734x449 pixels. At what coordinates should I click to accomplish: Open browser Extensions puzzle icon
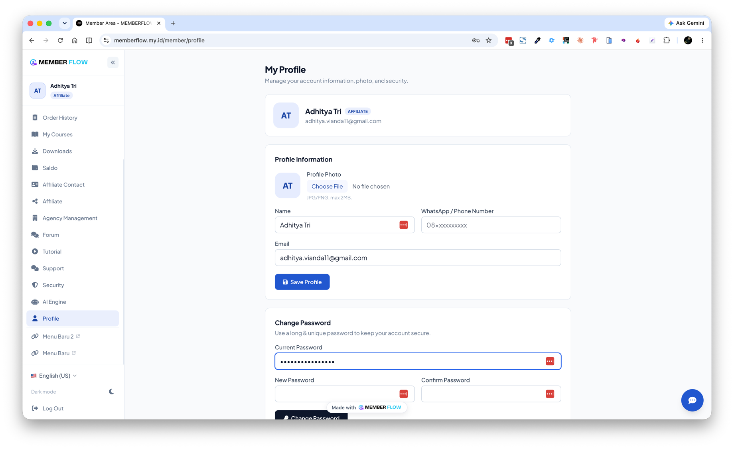point(667,40)
